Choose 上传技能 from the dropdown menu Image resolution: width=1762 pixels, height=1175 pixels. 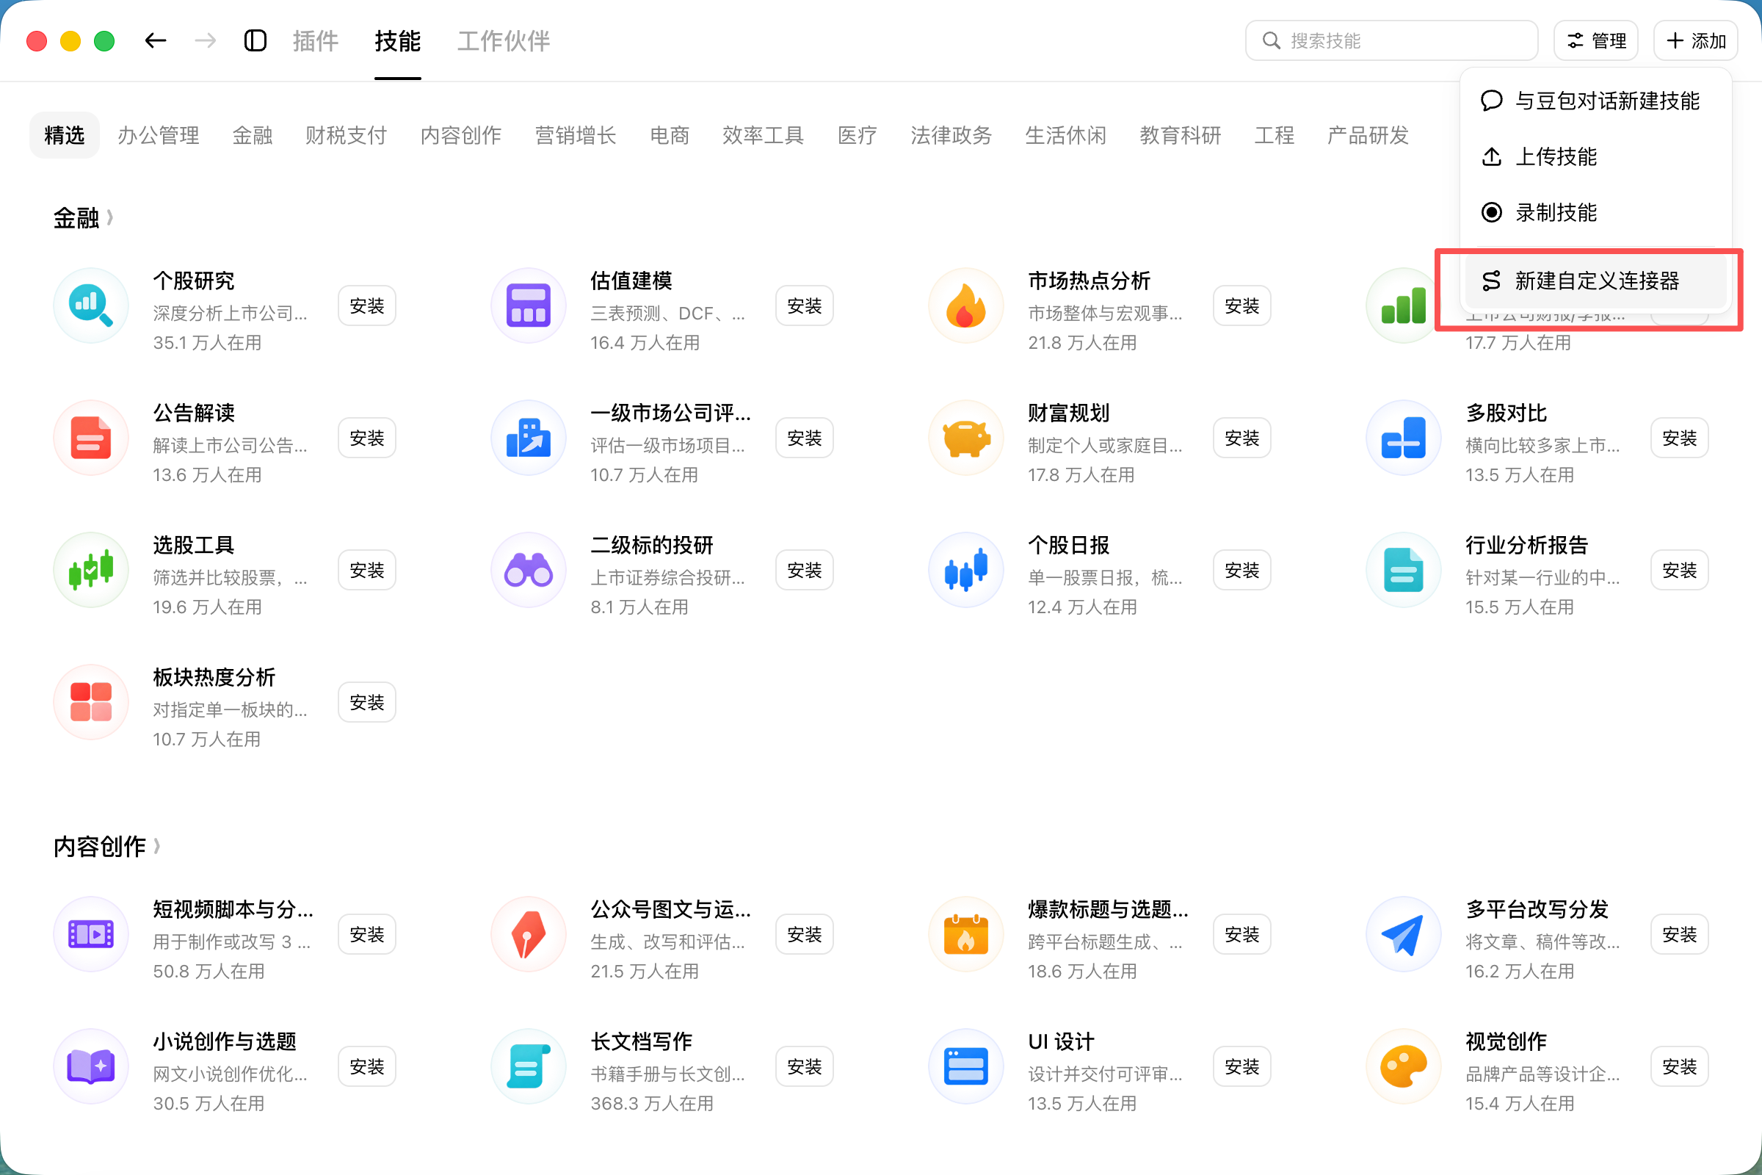1595,156
